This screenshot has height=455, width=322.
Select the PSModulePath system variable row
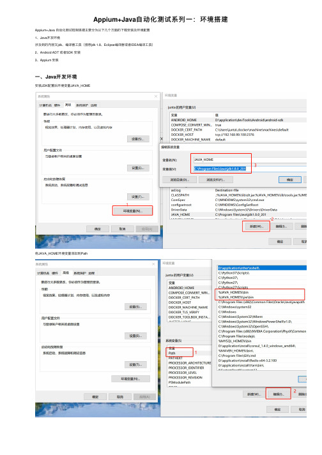pyautogui.click(x=189, y=382)
